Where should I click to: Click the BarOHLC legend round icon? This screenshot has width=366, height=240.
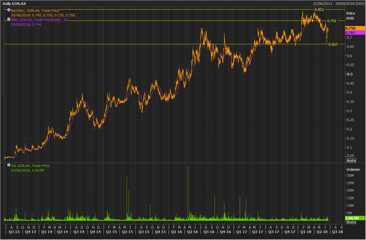(x=9, y=10)
